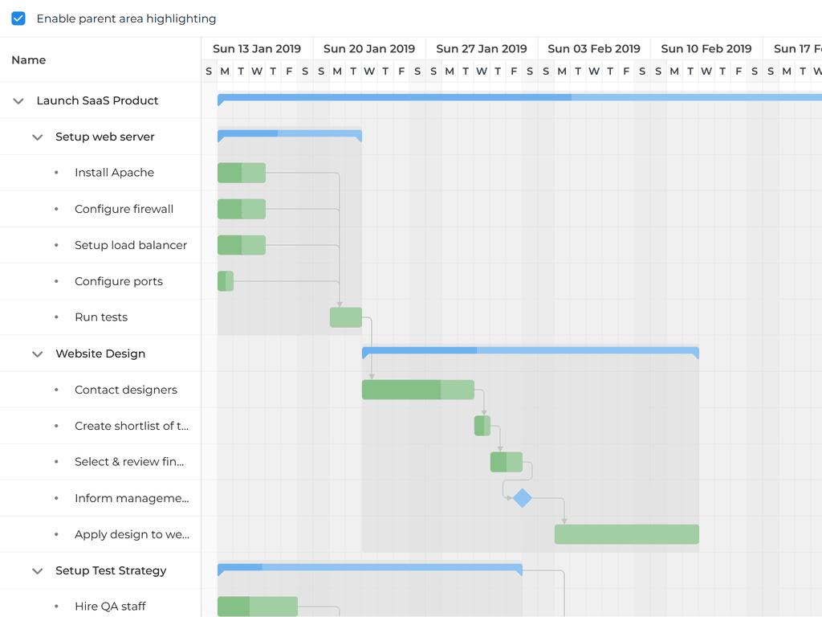This screenshot has height=617, width=822.
Task: Click the Sun 03 Feb 2019 week header
Action: tap(594, 49)
